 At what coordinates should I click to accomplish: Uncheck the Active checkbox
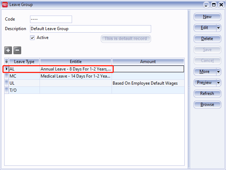click(x=32, y=38)
